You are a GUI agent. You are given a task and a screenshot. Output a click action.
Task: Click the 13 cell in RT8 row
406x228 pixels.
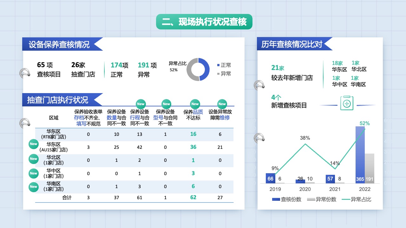coord(140,134)
